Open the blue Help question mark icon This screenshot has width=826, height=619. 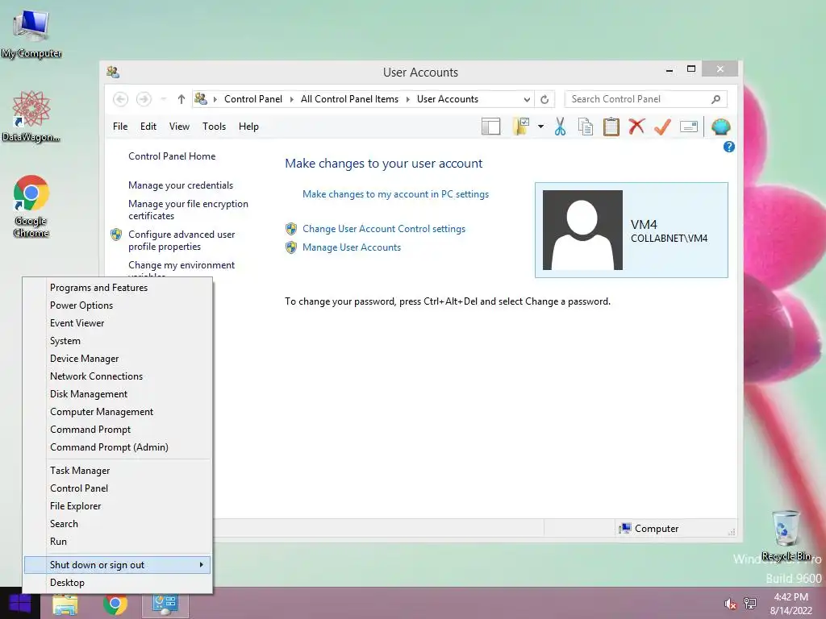(729, 147)
